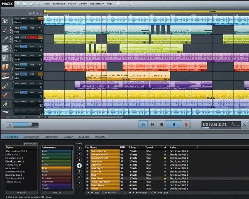Viewport: 249px width, 199px height.
Task: Click the save disk icon in toolbar
Action: [32, 3]
